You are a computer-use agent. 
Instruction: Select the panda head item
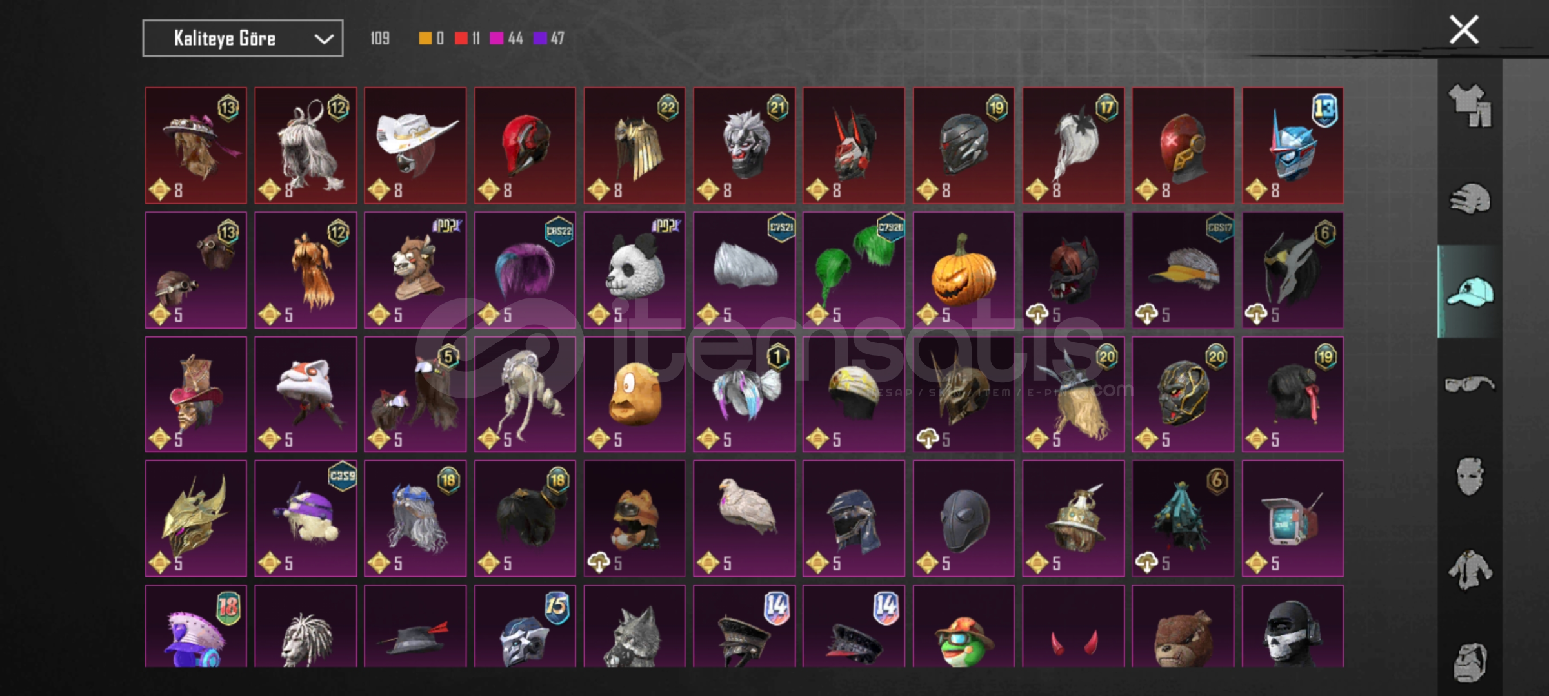point(634,271)
